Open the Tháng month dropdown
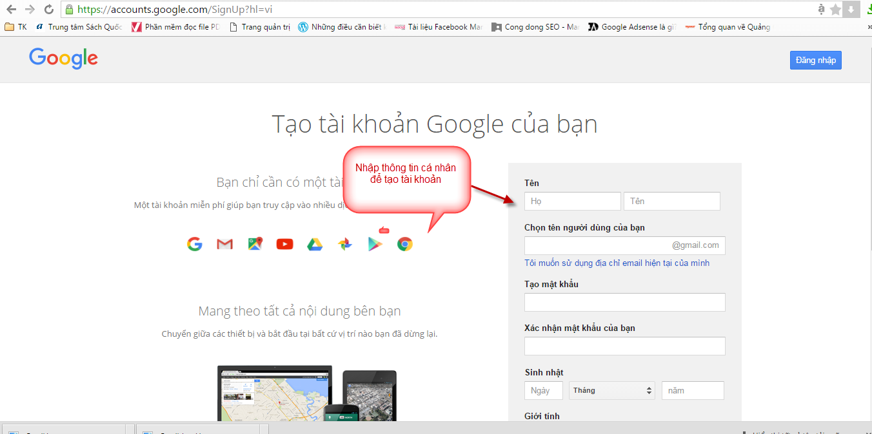The height and width of the screenshot is (434, 872). click(611, 390)
